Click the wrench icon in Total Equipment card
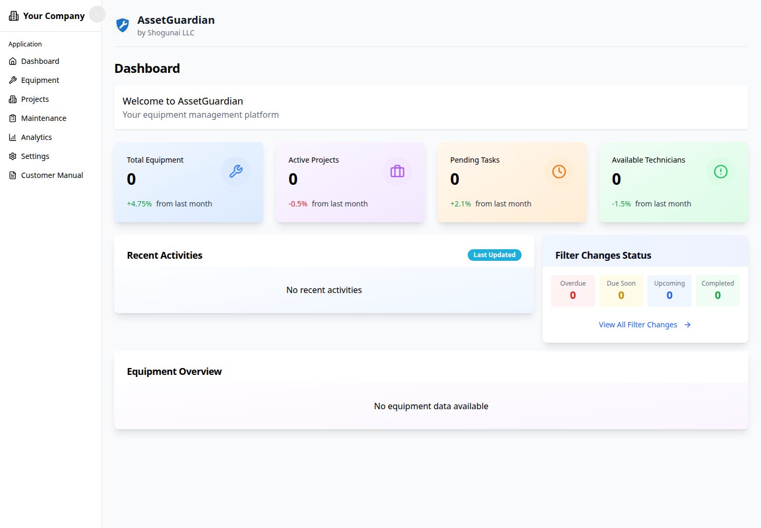Image resolution: width=761 pixels, height=528 pixels. pos(236,172)
